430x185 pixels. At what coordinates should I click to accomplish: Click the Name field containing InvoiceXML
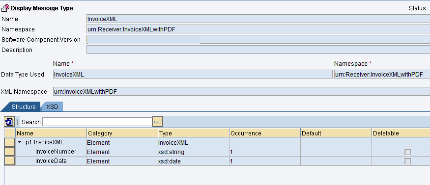coord(258,19)
